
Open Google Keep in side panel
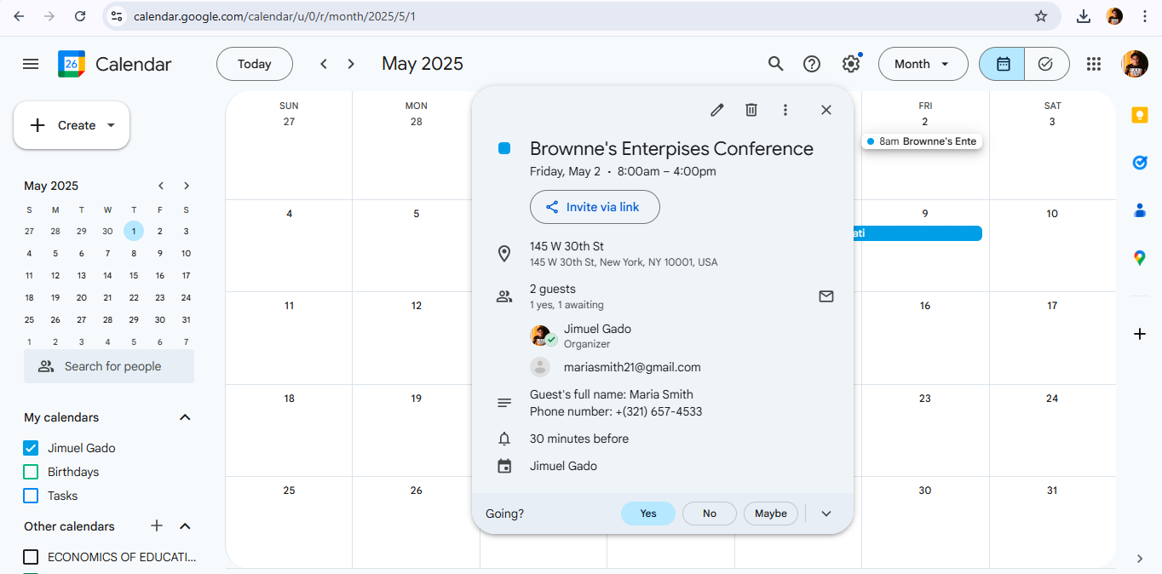[1140, 115]
